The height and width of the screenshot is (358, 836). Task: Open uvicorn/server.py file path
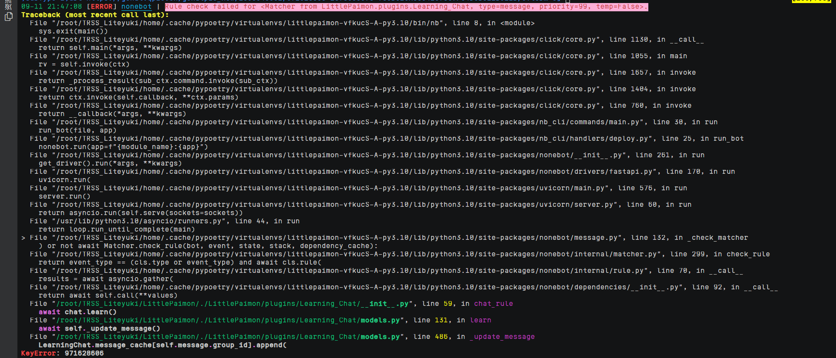[334, 205]
